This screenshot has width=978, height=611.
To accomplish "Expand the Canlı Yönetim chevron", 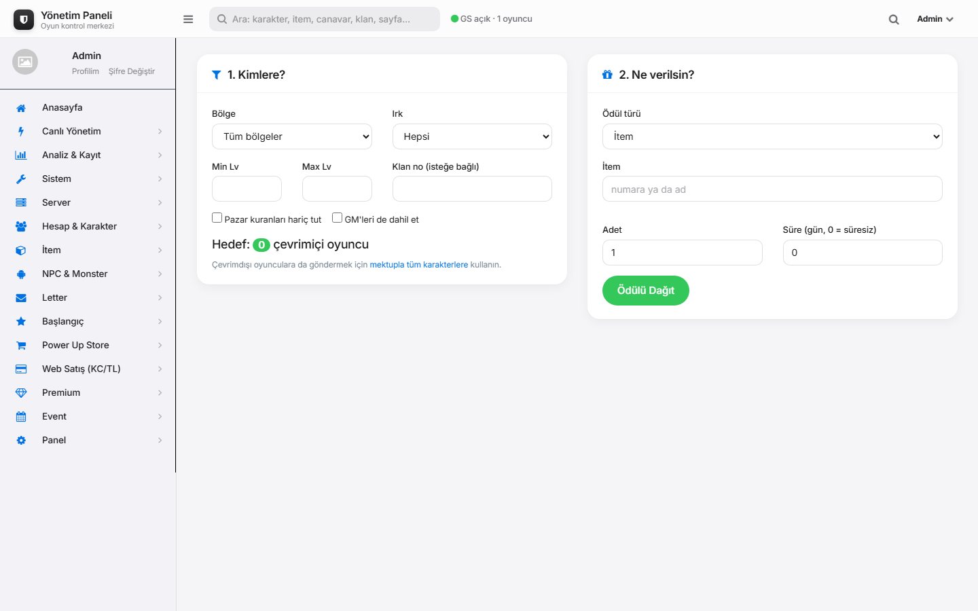I will click(x=160, y=132).
